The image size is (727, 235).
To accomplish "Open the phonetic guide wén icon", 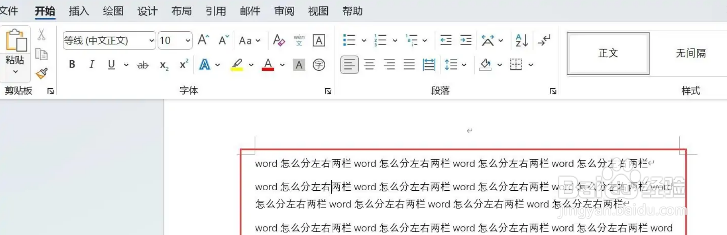I will pyautogui.click(x=299, y=40).
